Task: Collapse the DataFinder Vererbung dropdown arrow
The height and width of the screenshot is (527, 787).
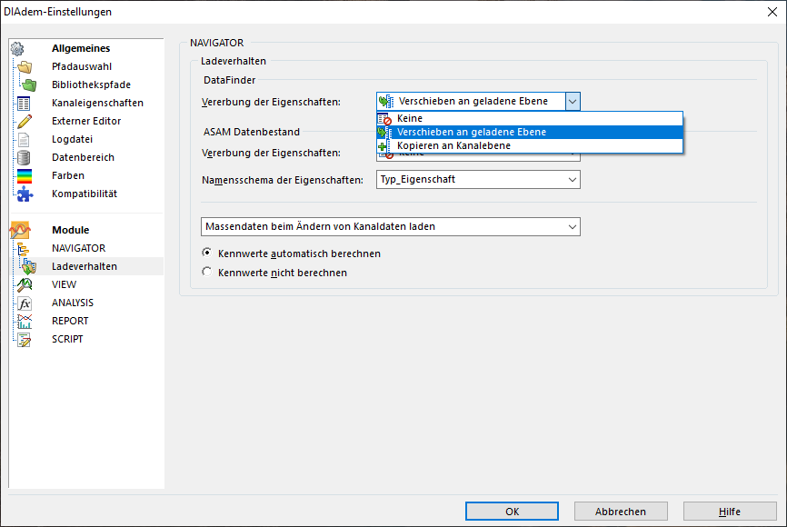Action: tap(572, 102)
